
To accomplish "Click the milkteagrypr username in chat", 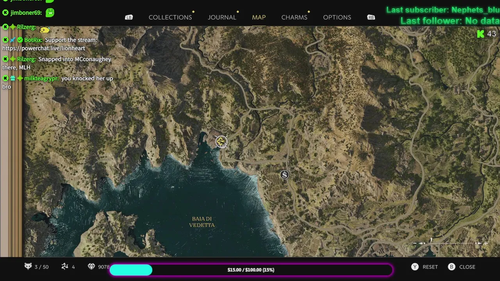I will pyautogui.click(x=41, y=78).
